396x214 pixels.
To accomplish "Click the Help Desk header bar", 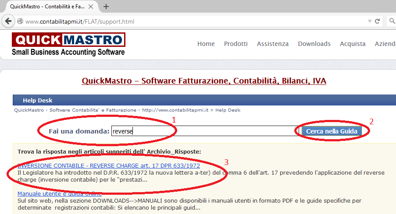I will click(x=204, y=100).
